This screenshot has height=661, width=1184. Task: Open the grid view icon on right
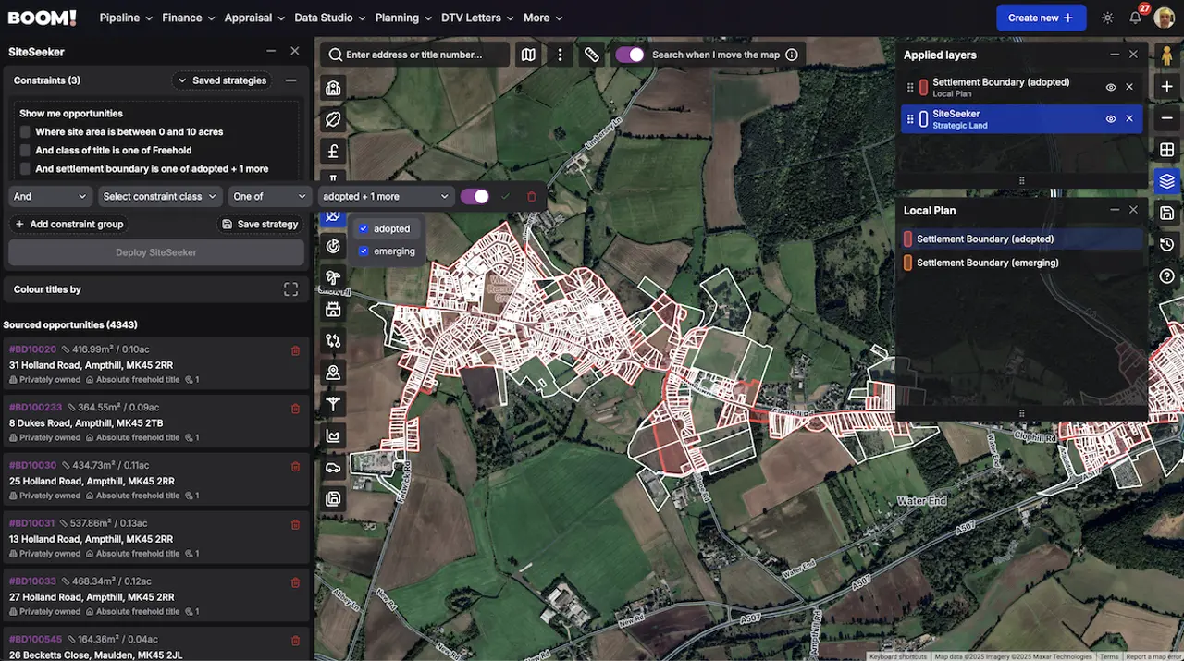click(1166, 150)
